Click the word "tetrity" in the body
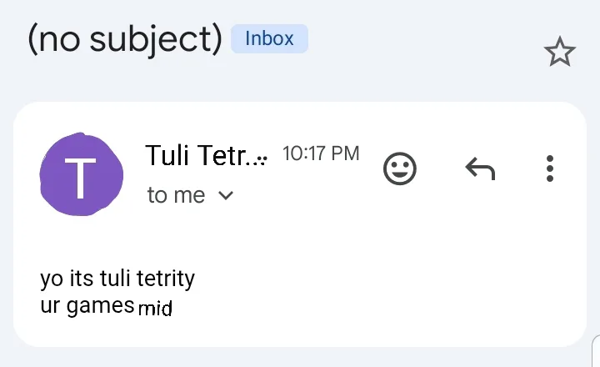This screenshot has width=600, height=367. coord(165,278)
